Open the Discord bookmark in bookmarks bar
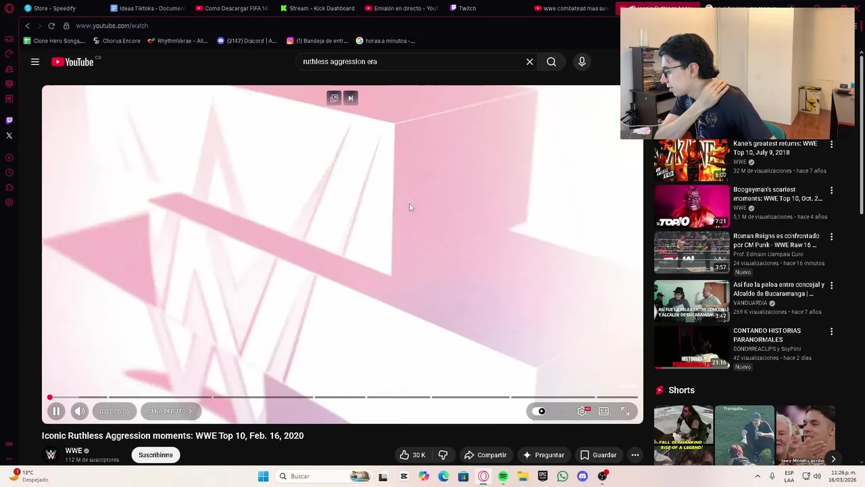 [247, 41]
